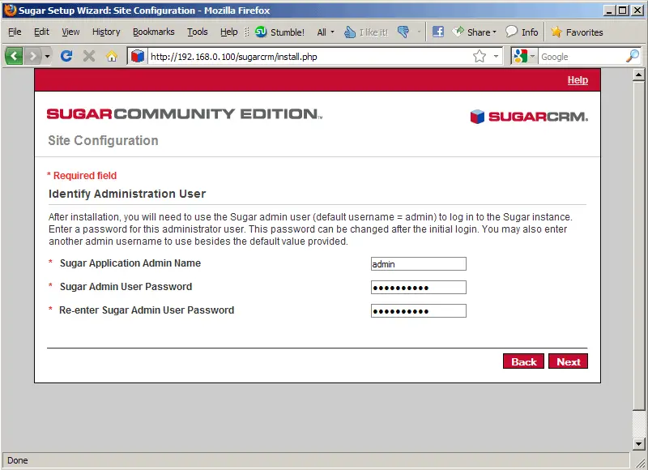The height and width of the screenshot is (470, 648).
Task: Click the Back button
Action: coord(523,361)
